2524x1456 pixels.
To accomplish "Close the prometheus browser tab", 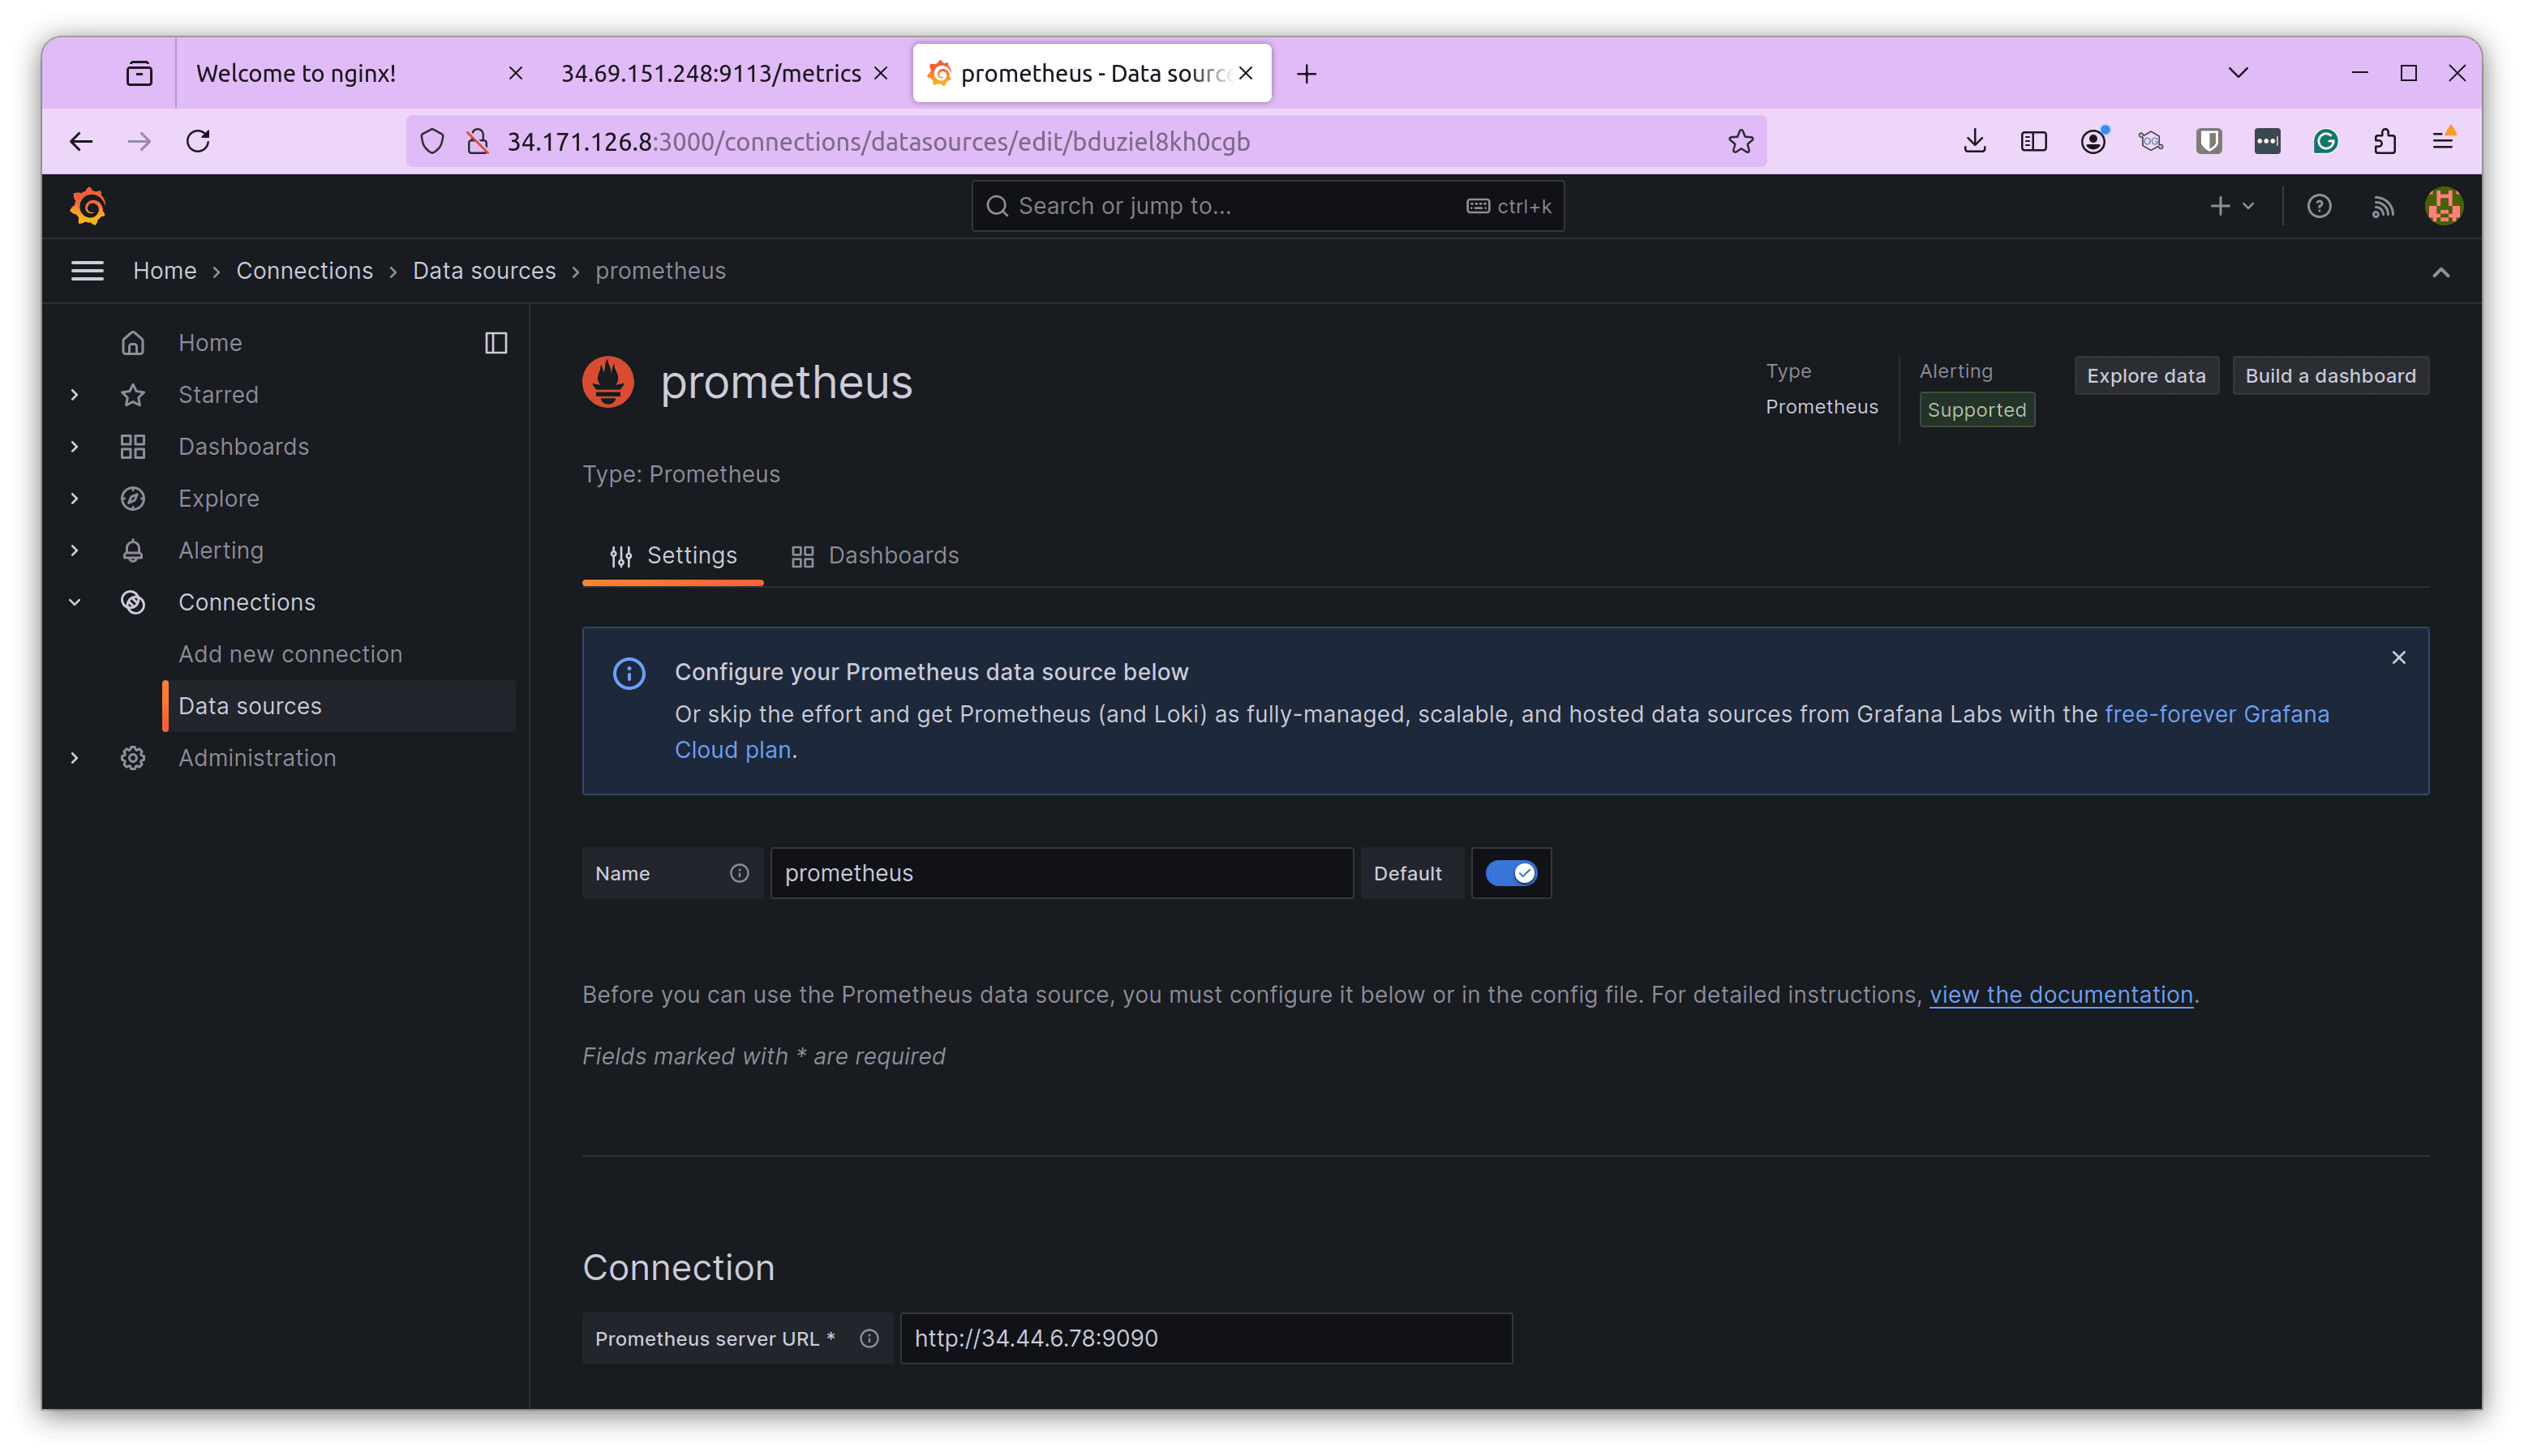I will click(1246, 73).
